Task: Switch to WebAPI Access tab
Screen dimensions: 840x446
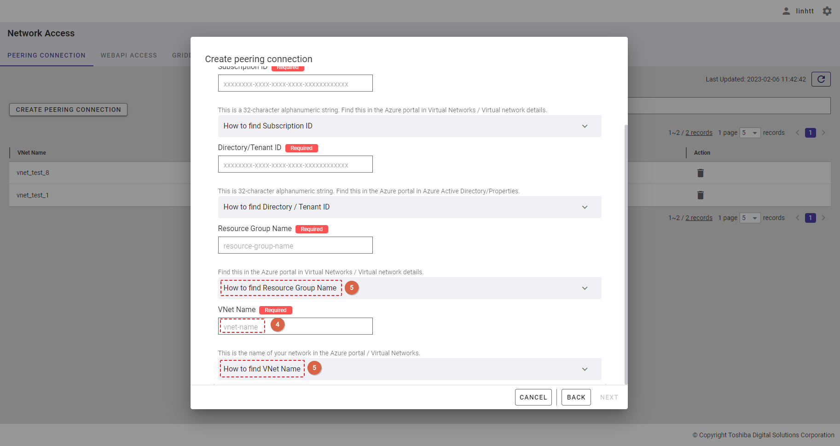Action: 129,55
